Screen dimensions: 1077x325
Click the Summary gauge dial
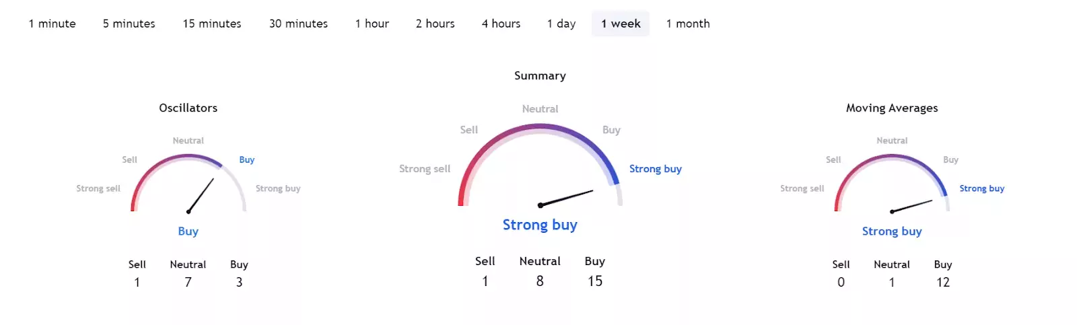point(540,165)
